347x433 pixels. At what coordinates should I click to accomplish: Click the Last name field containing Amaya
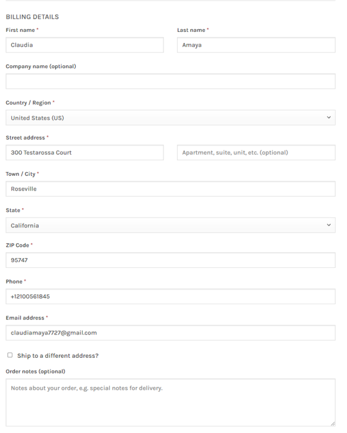coord(256,45)
